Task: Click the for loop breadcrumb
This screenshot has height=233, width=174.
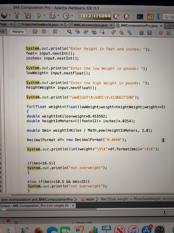Action: coord(138,199)
